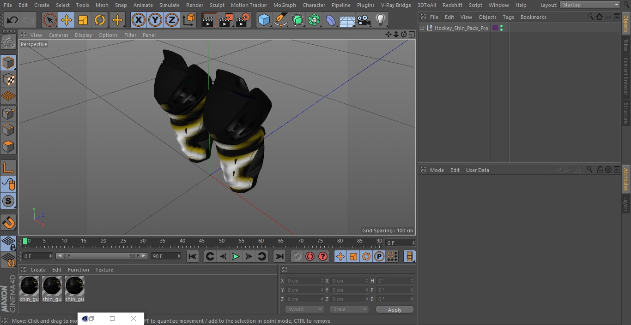Open the Scale dropdown in coordinates

(x=349, y=309)
